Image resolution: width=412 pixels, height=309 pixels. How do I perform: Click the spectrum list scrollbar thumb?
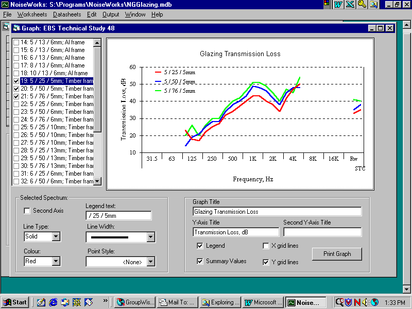(97, 89)
